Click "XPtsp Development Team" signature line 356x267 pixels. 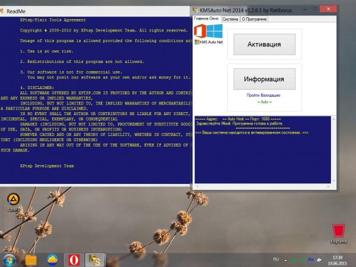47,166
